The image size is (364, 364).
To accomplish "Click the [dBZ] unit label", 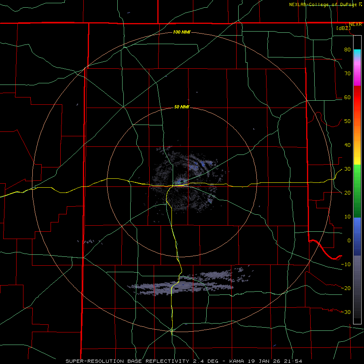I will pyautogui.click(x=343, y=28).
